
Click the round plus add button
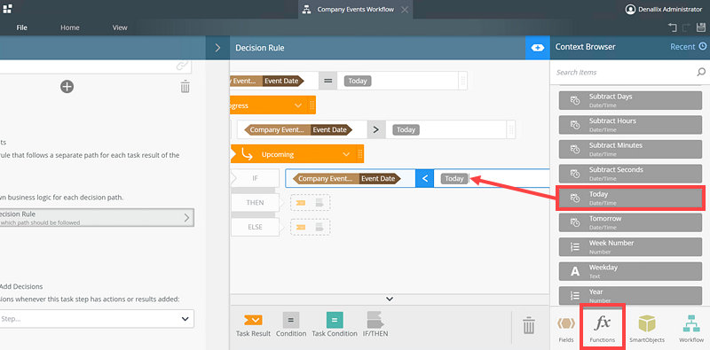coord(67,86)
